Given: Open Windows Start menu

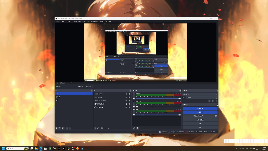Looking at the screenshot, I should click(x=3, y=148).
